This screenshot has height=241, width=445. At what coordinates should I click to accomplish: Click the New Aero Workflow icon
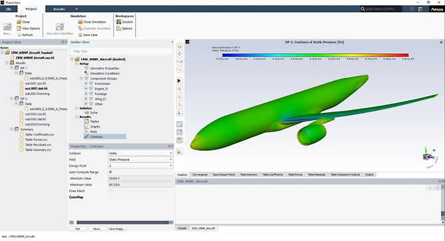pyautogui.click(x=60, y=27)
